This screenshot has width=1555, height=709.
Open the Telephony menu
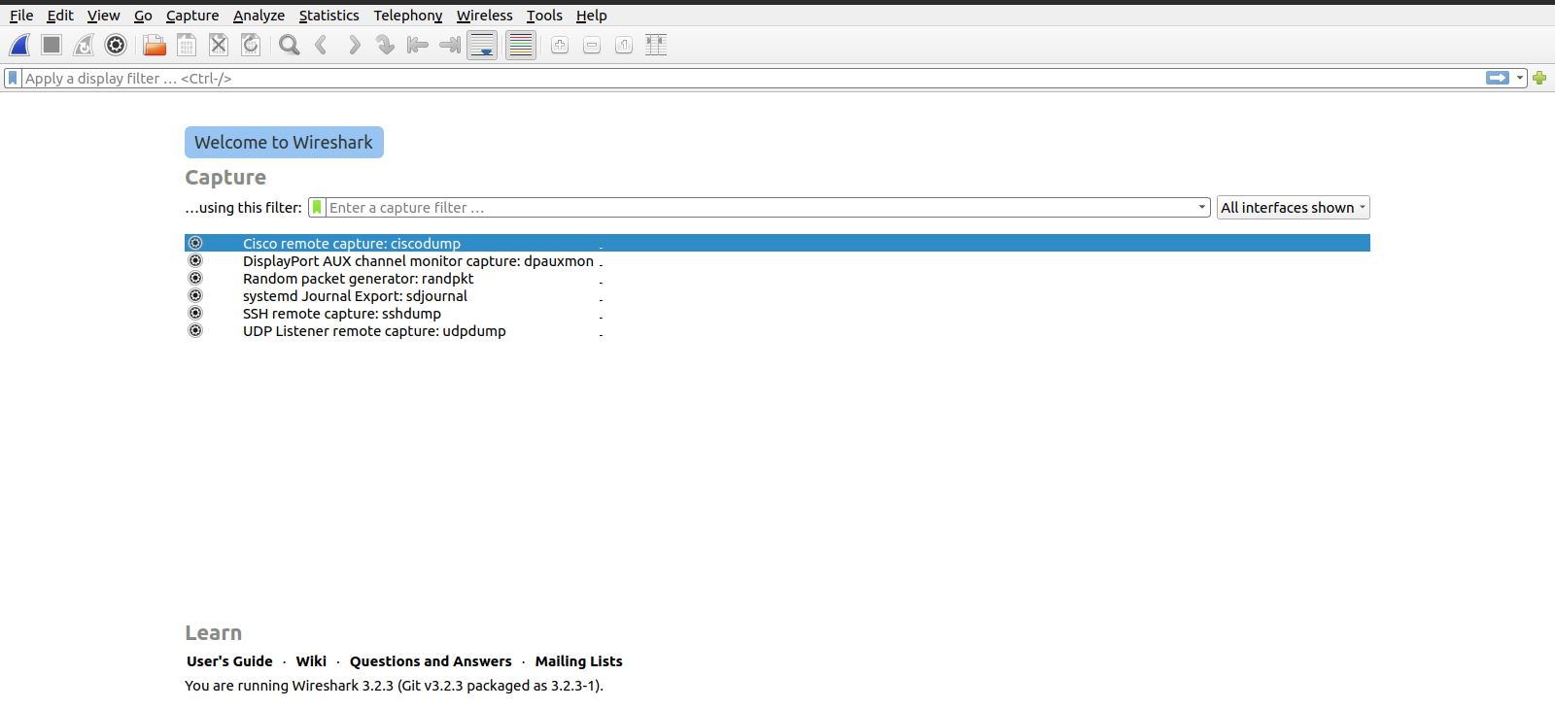pos(408,16)
